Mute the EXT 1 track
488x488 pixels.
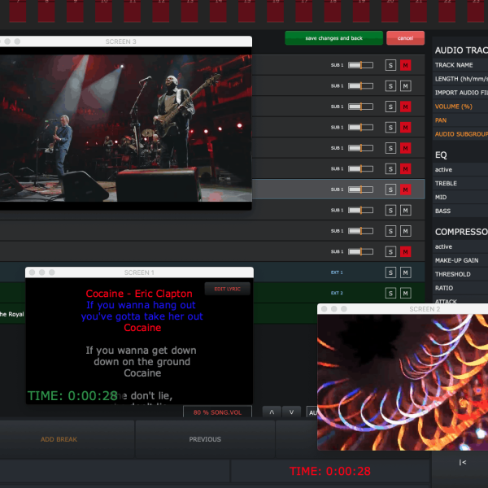tap(405, 272)
